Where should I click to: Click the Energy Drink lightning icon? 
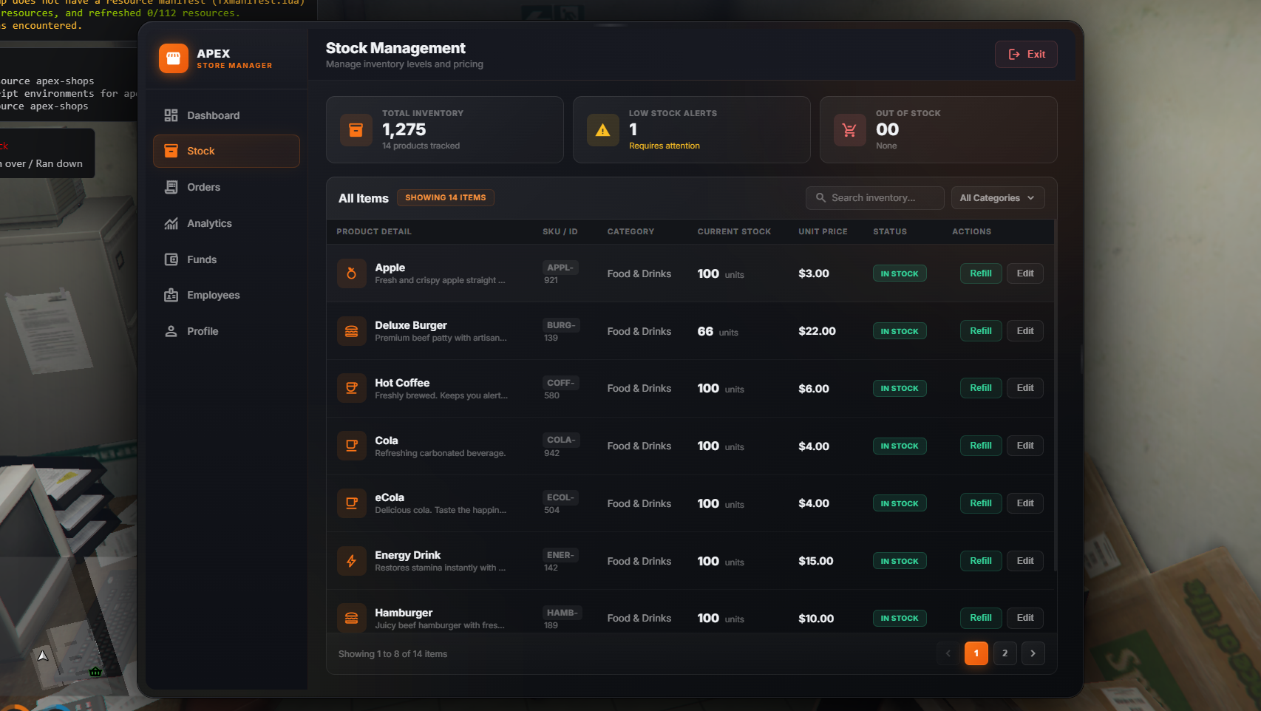tap(351, 561)
